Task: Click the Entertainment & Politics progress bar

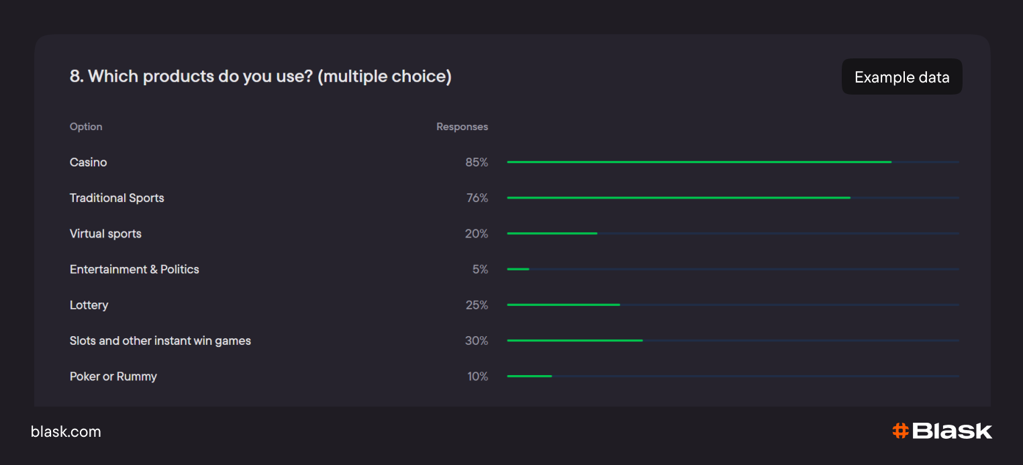Action: click(x=518, y=269)
